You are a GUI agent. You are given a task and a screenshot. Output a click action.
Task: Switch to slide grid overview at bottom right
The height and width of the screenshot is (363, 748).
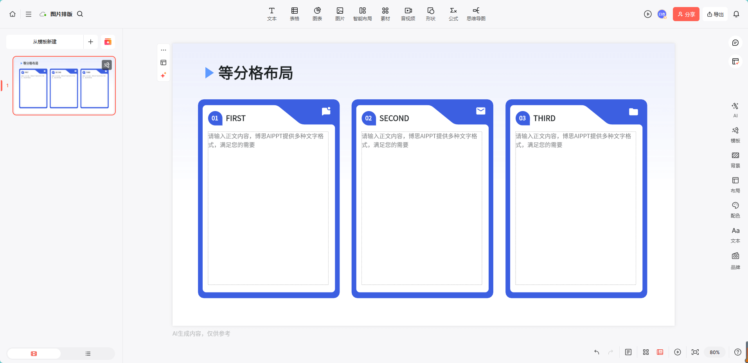(646, 352)
